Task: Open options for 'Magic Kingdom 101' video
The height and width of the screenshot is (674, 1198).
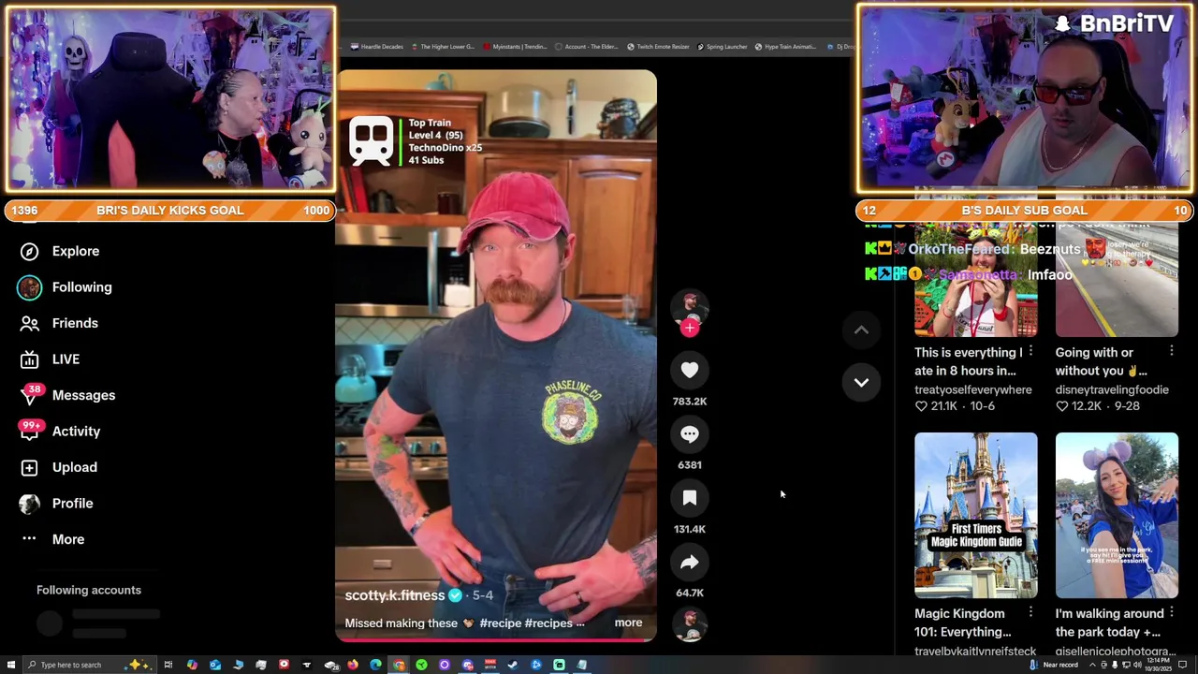Action: [1030, 612]
